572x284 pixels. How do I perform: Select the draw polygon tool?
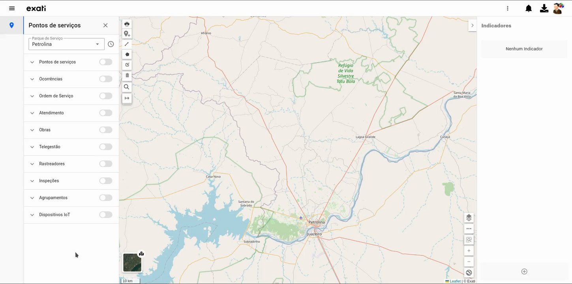click(x=127, y=54)
